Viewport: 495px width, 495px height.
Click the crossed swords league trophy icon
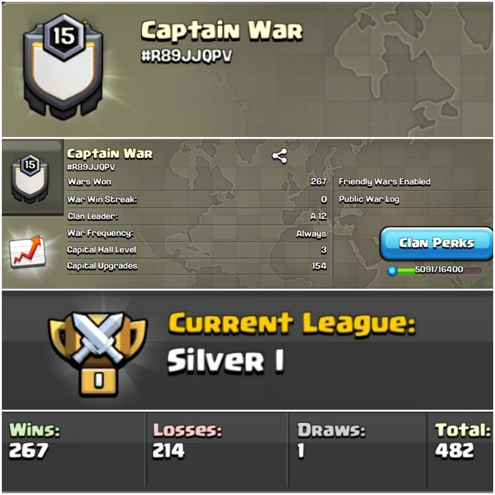pos(98,352)
